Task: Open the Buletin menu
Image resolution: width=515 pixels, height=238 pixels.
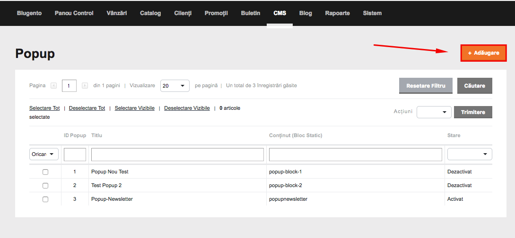Action: point(251,13)
